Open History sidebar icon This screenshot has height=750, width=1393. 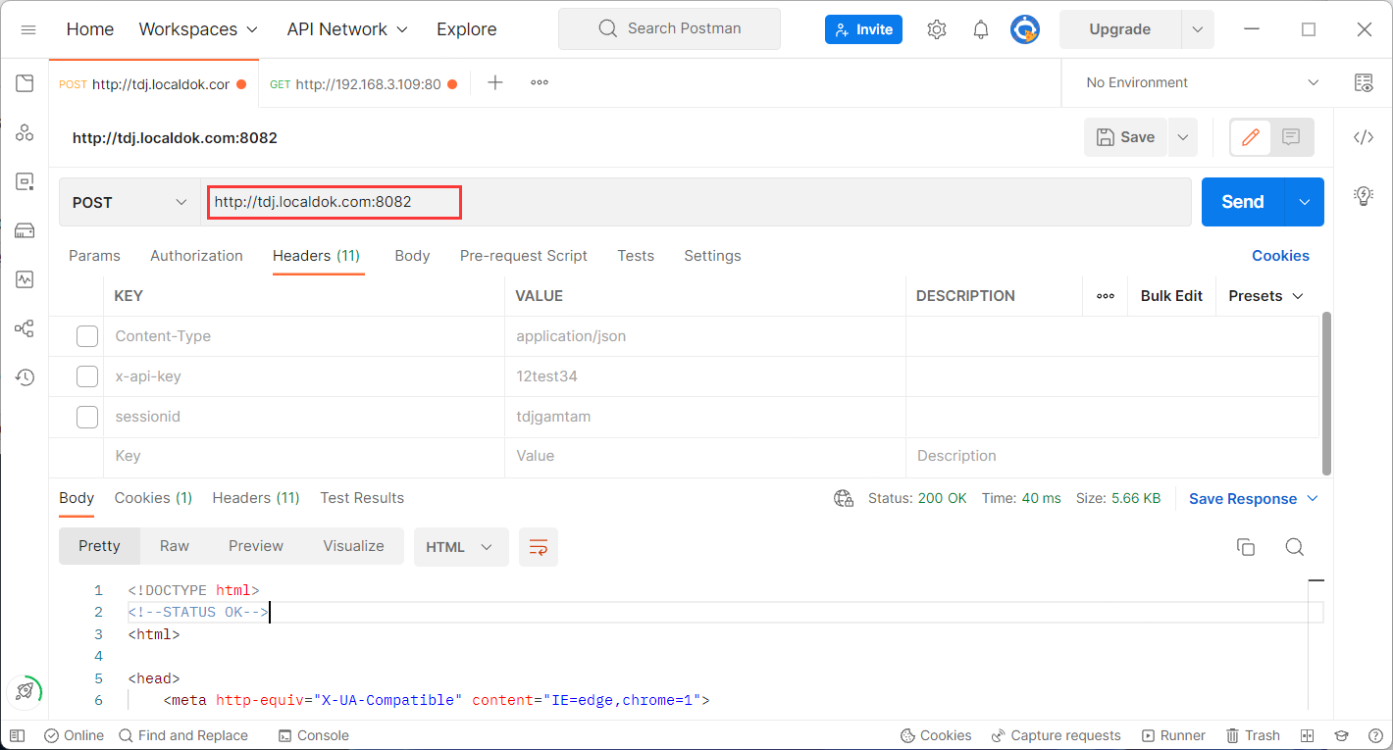(25, 377)
